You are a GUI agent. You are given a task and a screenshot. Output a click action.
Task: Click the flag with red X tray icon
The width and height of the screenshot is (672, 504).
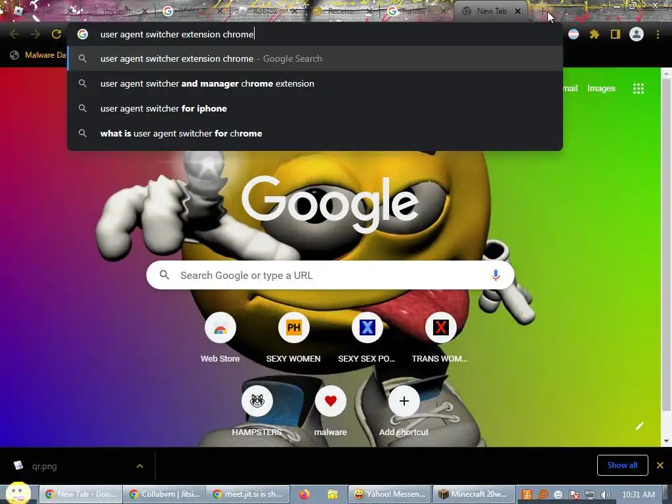click(574, 495)
